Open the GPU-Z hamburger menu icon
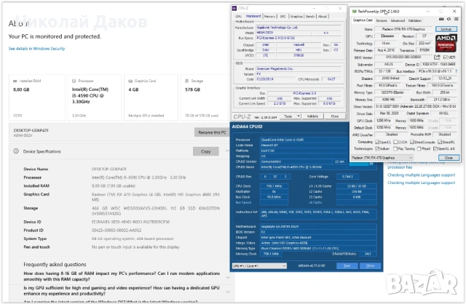 click(x=457, y=20)
